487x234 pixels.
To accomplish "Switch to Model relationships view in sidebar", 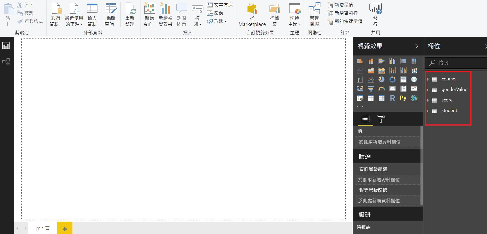I will click(6, 62).
